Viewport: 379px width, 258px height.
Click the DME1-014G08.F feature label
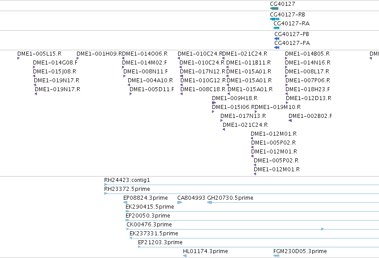[x=55, y=63]
